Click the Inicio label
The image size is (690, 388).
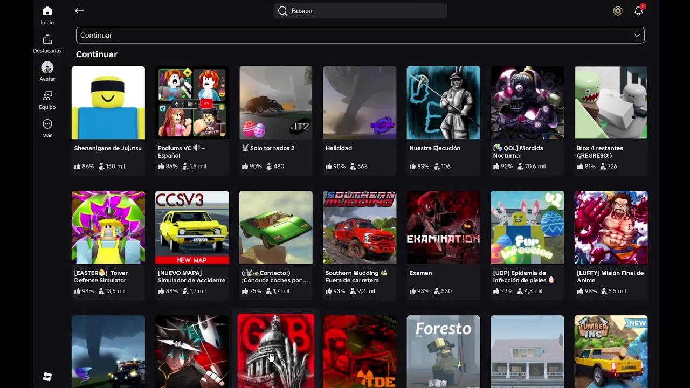pos(47,23)
